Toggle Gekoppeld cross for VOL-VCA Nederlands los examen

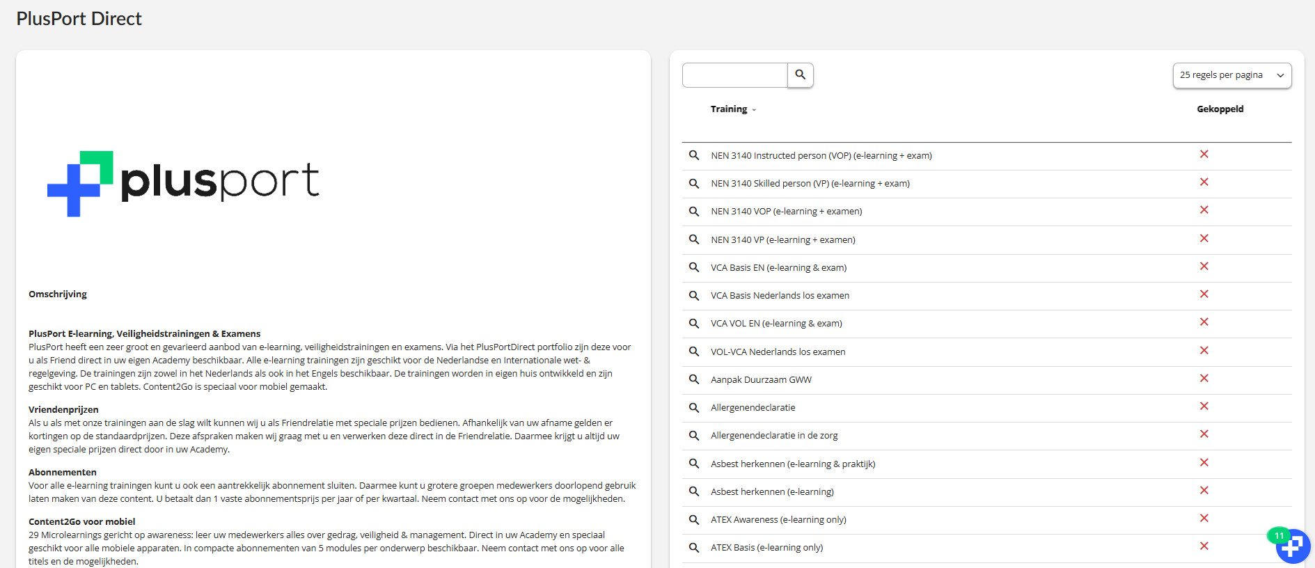[x=1204, y=350]
